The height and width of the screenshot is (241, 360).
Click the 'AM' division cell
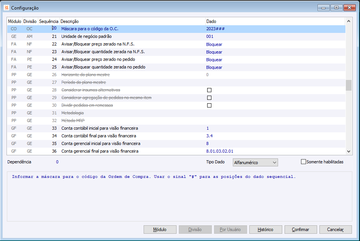pyautogui.click(x=29, y=36)
